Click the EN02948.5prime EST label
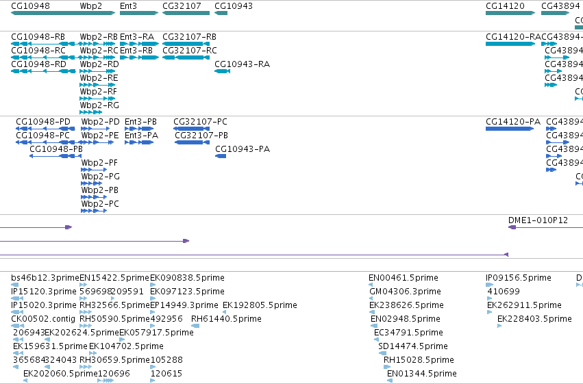 click(x=406, y=320)
